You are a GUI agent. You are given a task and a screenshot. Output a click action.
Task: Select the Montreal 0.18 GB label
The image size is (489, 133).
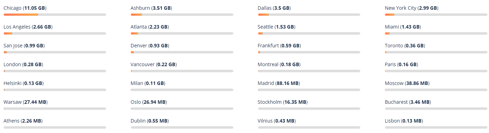pos(279,64)
